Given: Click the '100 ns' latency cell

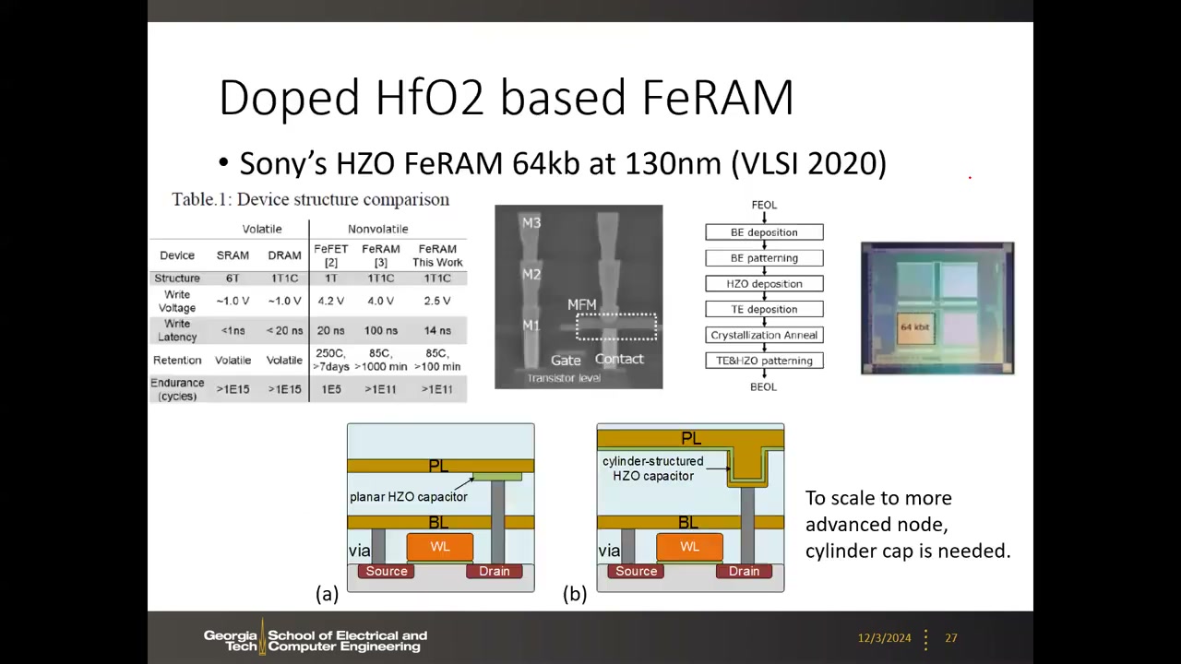Looking at the screenshot, I should [x=380, y=330].
